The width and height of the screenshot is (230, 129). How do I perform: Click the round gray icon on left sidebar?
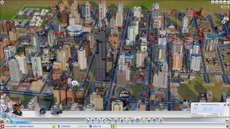(x=2, y=101)
